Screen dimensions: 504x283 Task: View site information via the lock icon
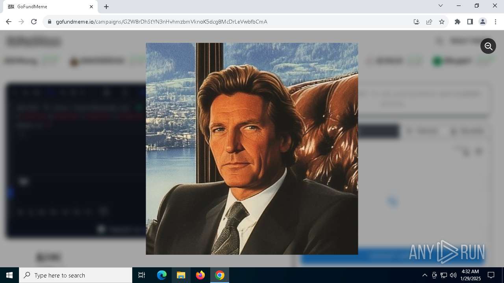(50, 22)
